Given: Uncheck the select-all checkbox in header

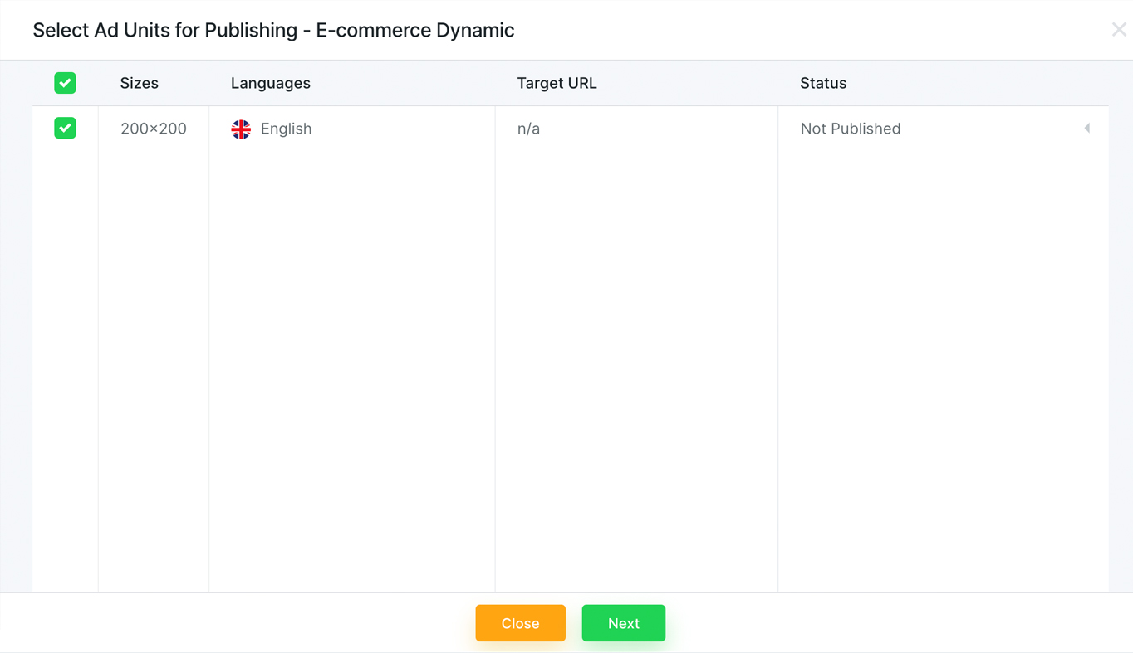Looking at the screenshot, I should point(65,83).
